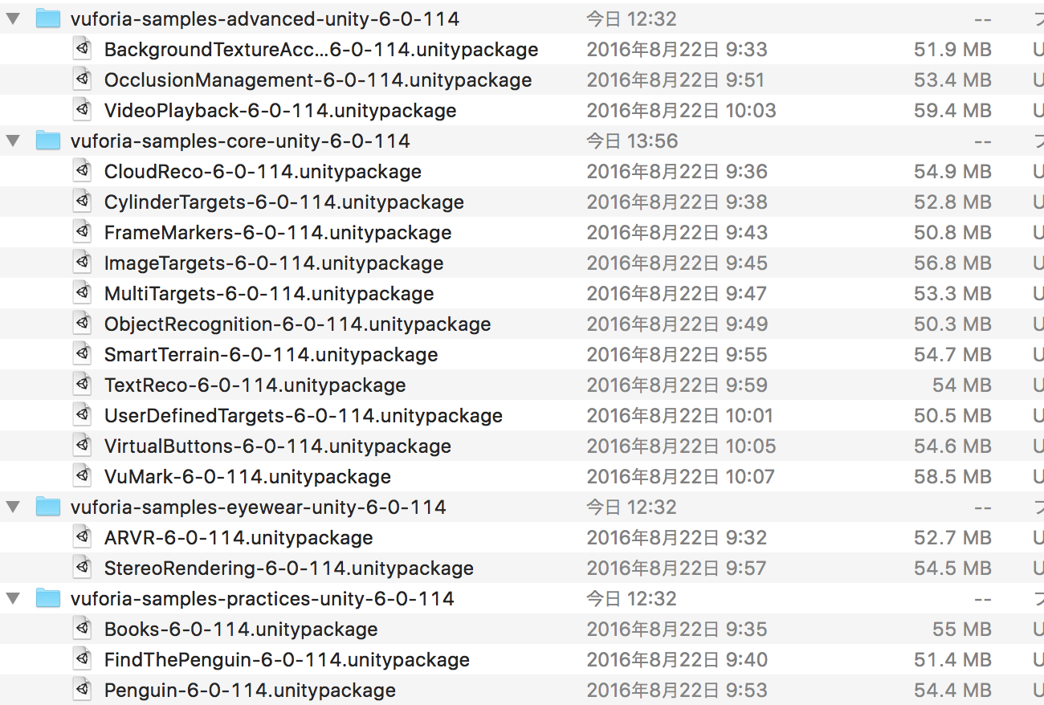Select file name ImageTargets-6-0-114.unitypackage

(x=274, y=263)
